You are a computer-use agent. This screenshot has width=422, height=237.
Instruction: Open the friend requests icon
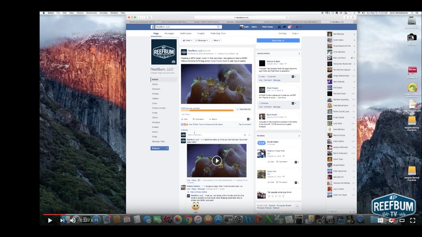point(279,27)
